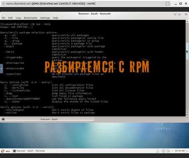Minimize the Konsole window
Viewport: 189px width, 158px height.
(x=175, y=14)
